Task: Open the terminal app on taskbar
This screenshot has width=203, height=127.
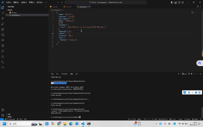Action: pos(89,124)
